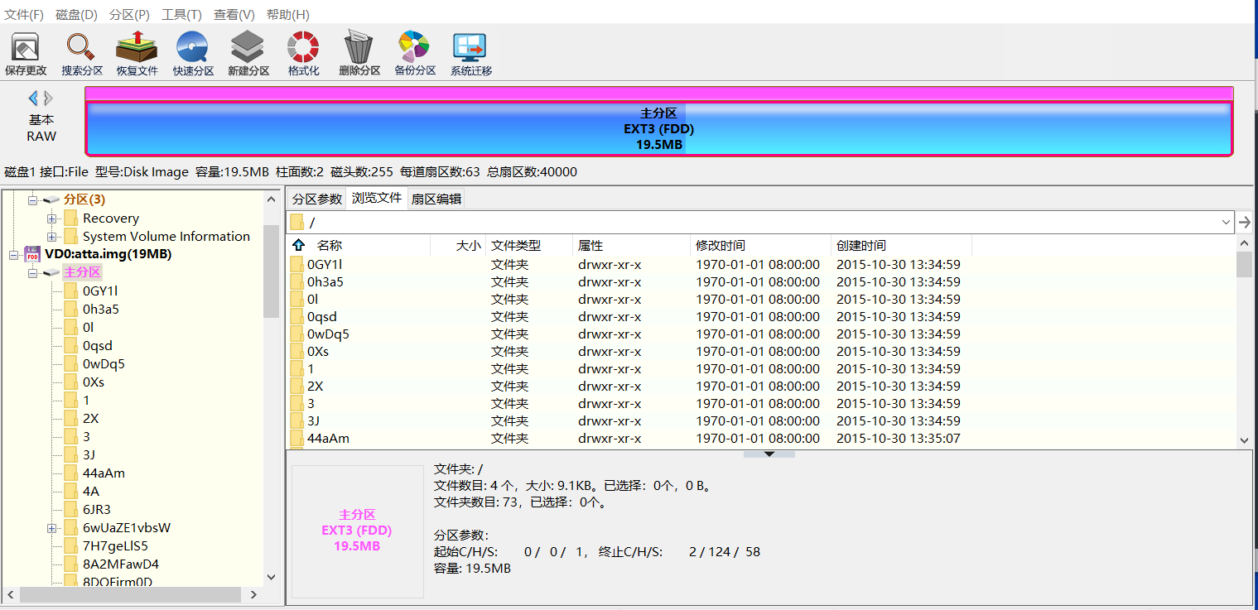The width and height of the screenshot is (1258, 610).
Task: Select the Format (格式化) tool
Action: pos(303,54)
